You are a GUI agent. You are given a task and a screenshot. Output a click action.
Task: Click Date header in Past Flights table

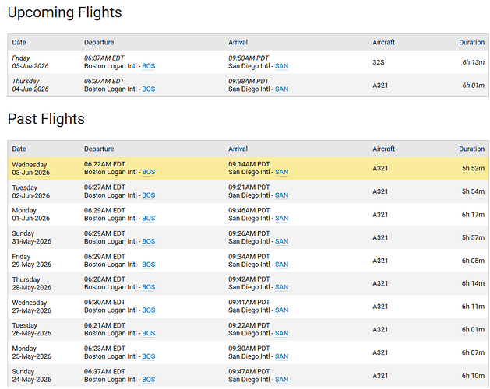pos(19,149)
